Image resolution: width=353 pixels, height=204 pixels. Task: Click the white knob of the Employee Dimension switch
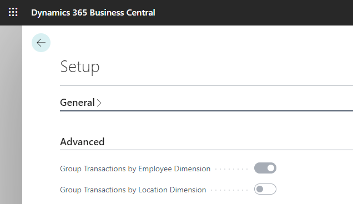click(x=271, y=168)
